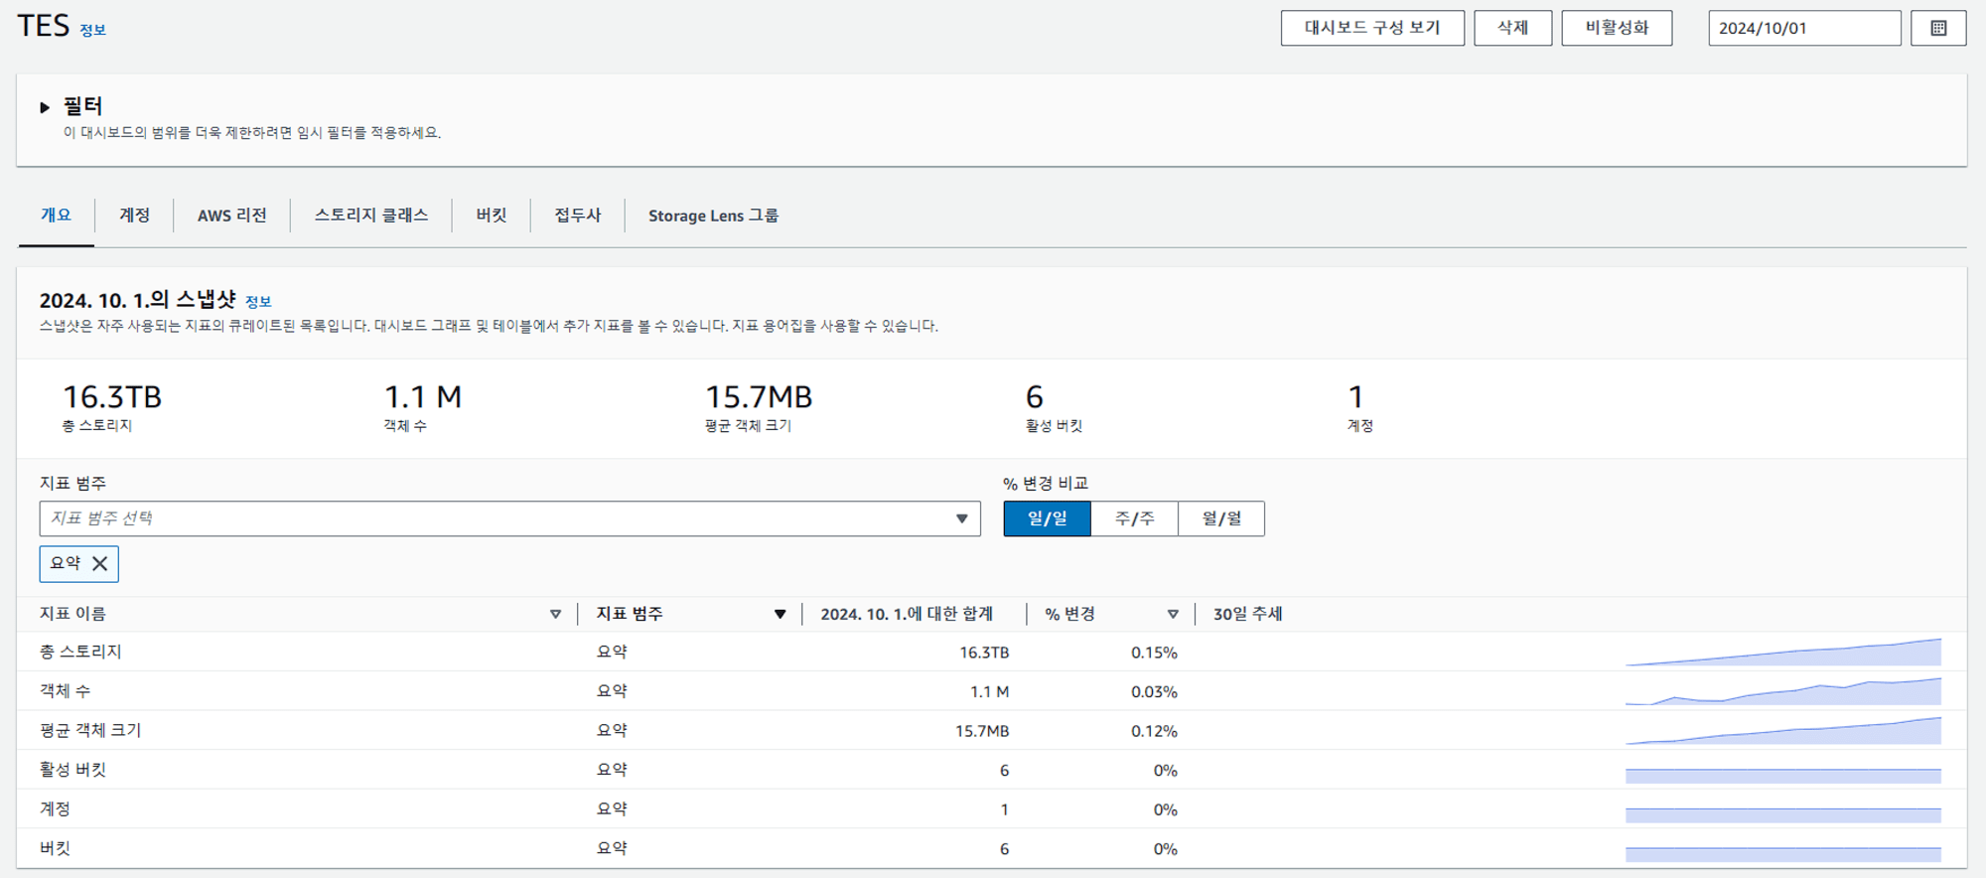The height and width of the screenshot is (878, 1986).
Task: Remove the 요약 filter tag
Action: tap(99, 563)
